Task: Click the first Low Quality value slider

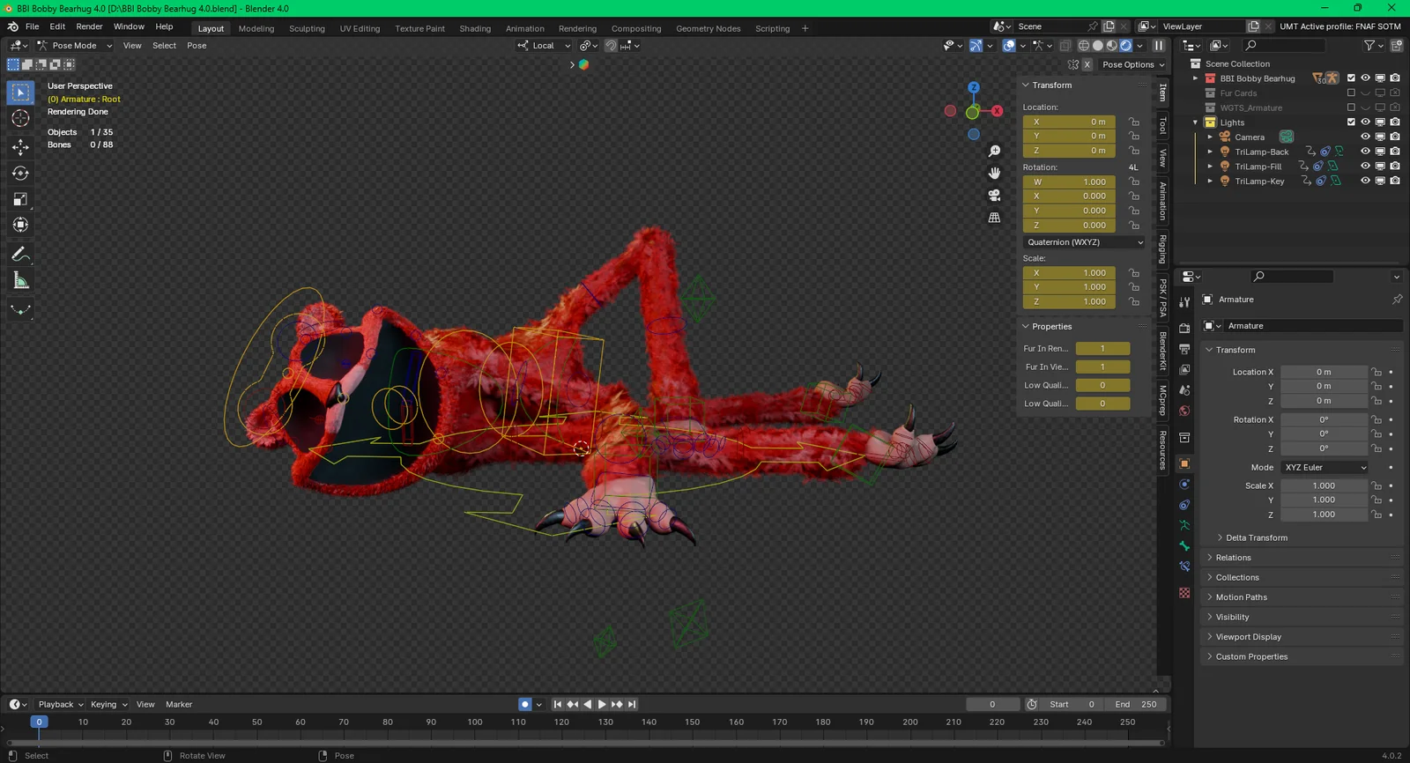Action: point(1102,385)
